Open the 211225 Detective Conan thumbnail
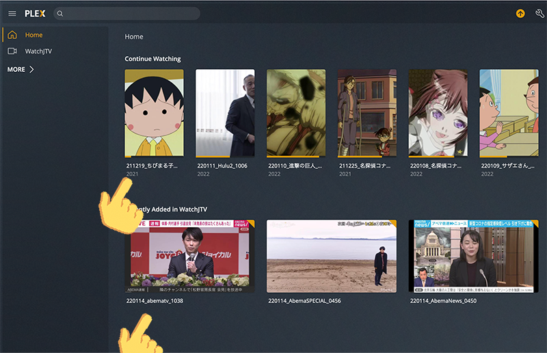Image resolution: width=547 pixels, height=353 pixels. click(x=367, y=113)
